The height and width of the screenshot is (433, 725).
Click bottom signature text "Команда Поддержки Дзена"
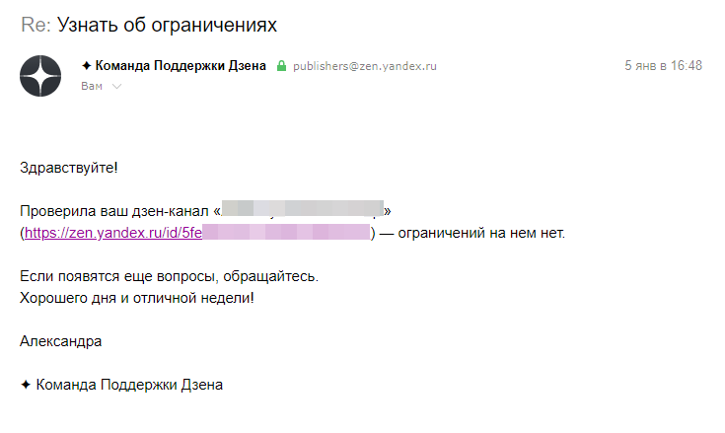tap(129, 385)
